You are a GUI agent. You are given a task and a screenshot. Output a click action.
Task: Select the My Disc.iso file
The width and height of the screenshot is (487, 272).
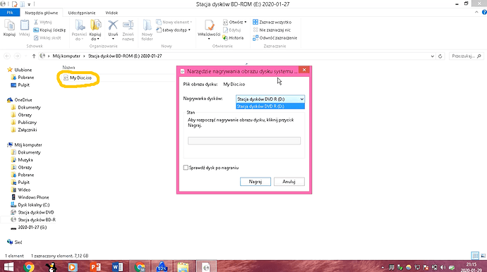(x=78, y=78)
